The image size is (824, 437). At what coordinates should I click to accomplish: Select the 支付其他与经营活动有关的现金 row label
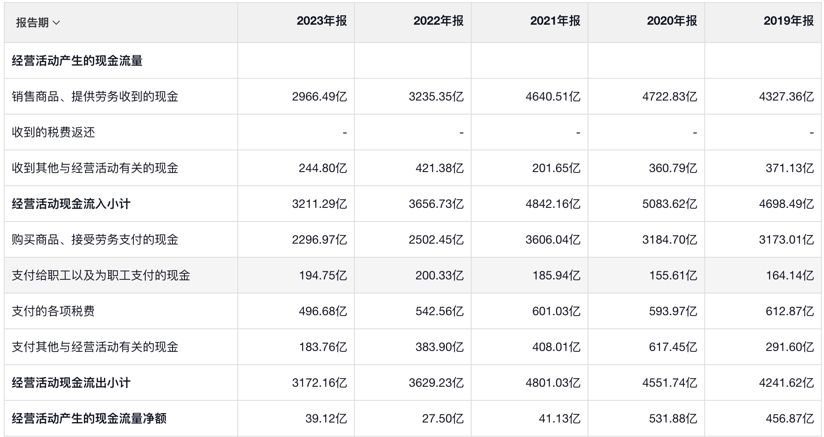coord(95,347)
